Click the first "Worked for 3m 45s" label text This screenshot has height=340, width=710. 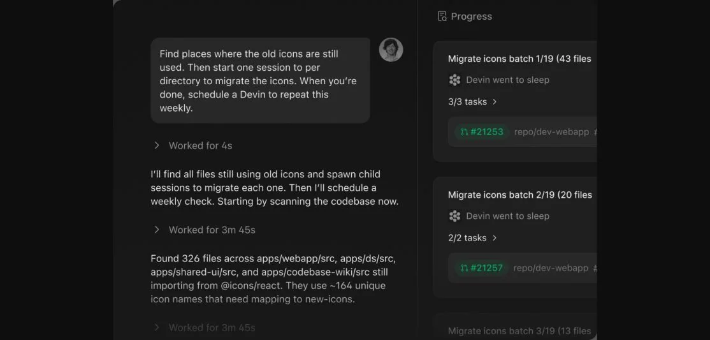pos(212,230)
